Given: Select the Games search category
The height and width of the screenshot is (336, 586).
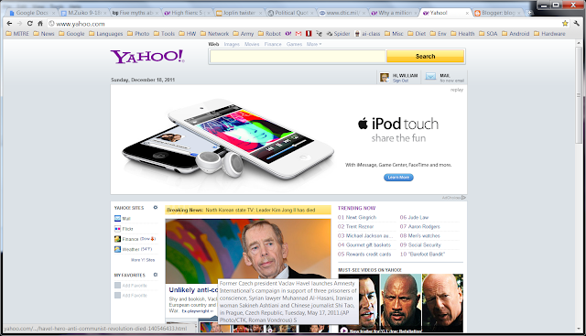Looking at the screenshot, I should [294, 44].
